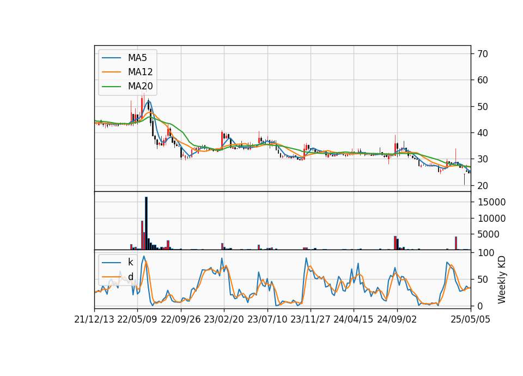The image size is (523, 376).
Task: Click the 23/02/20 date tick label
Action: pos(224,319)
